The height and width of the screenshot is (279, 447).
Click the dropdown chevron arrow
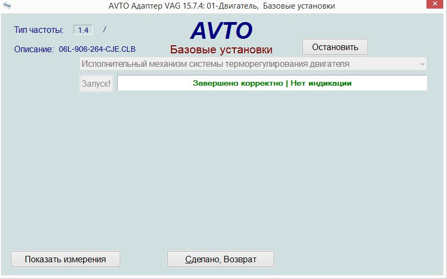pyautogui.click(x=422, y=64)
